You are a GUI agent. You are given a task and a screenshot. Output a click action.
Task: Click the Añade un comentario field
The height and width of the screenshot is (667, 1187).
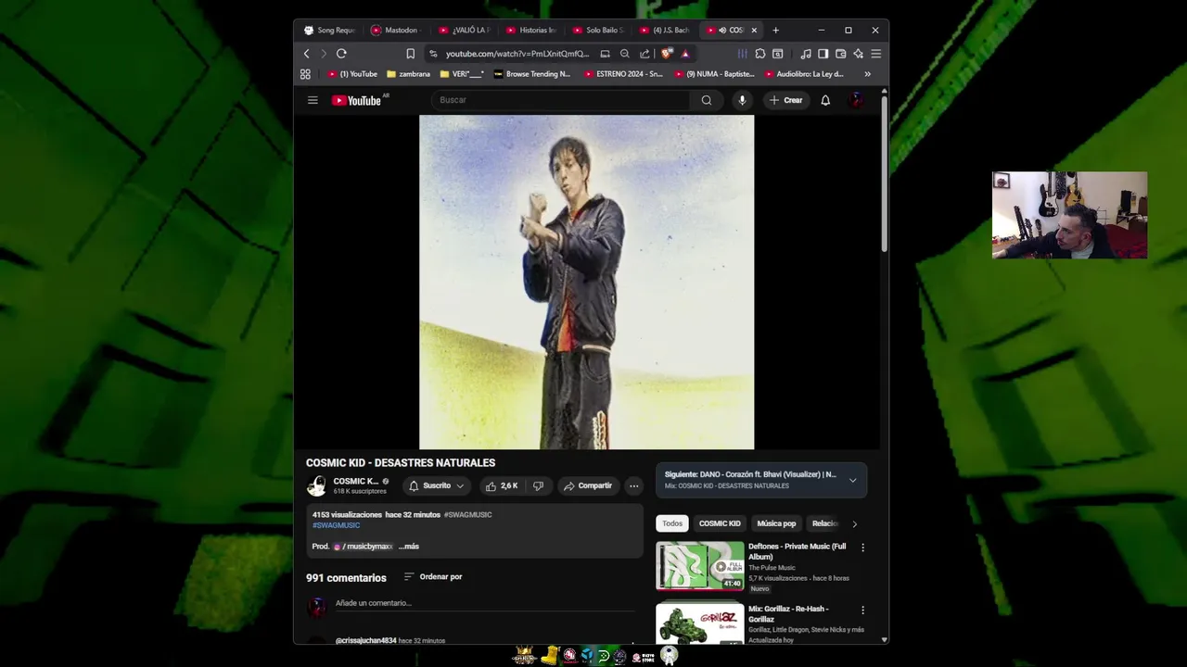point(484,603)
